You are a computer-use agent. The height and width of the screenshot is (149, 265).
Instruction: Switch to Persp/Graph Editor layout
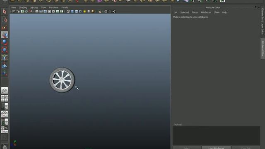[5, 114]
